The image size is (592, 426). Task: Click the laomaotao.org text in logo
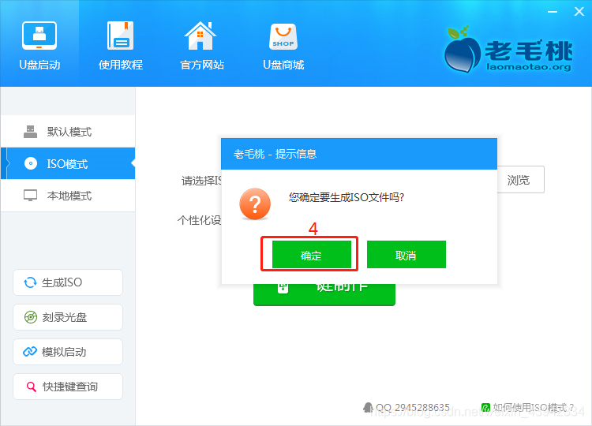coord(529,67)
